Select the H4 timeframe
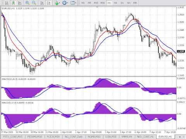The height and width of the screenshot is (139, 186). tap(115, 3)
